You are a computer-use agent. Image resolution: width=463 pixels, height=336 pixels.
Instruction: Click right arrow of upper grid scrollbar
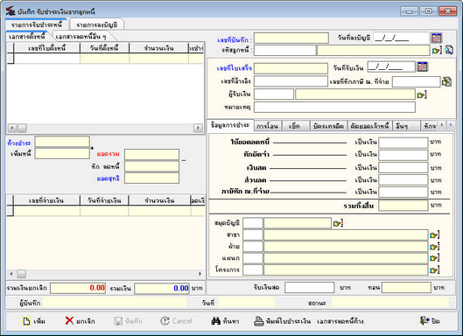(x=198, y=128)
